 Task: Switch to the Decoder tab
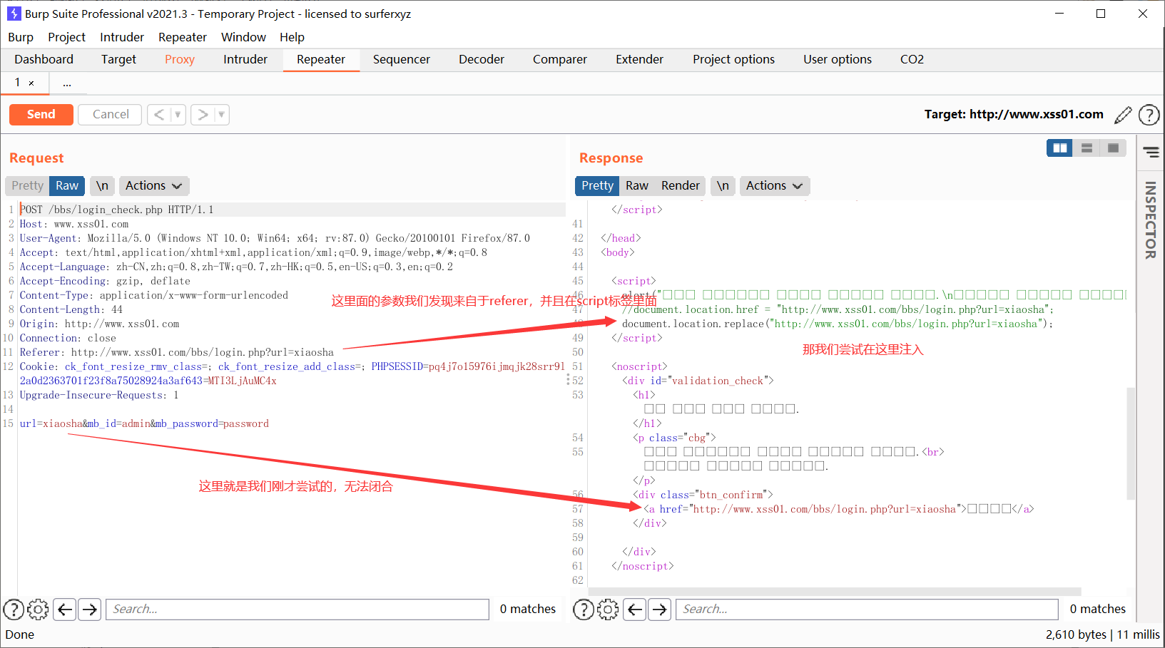coord(482,60)
